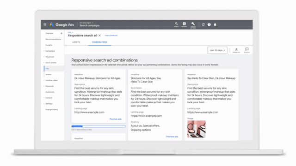Click the 'Shipping options' sitelink text
This screenshot has height=166, width=296.
coord(141,130)
